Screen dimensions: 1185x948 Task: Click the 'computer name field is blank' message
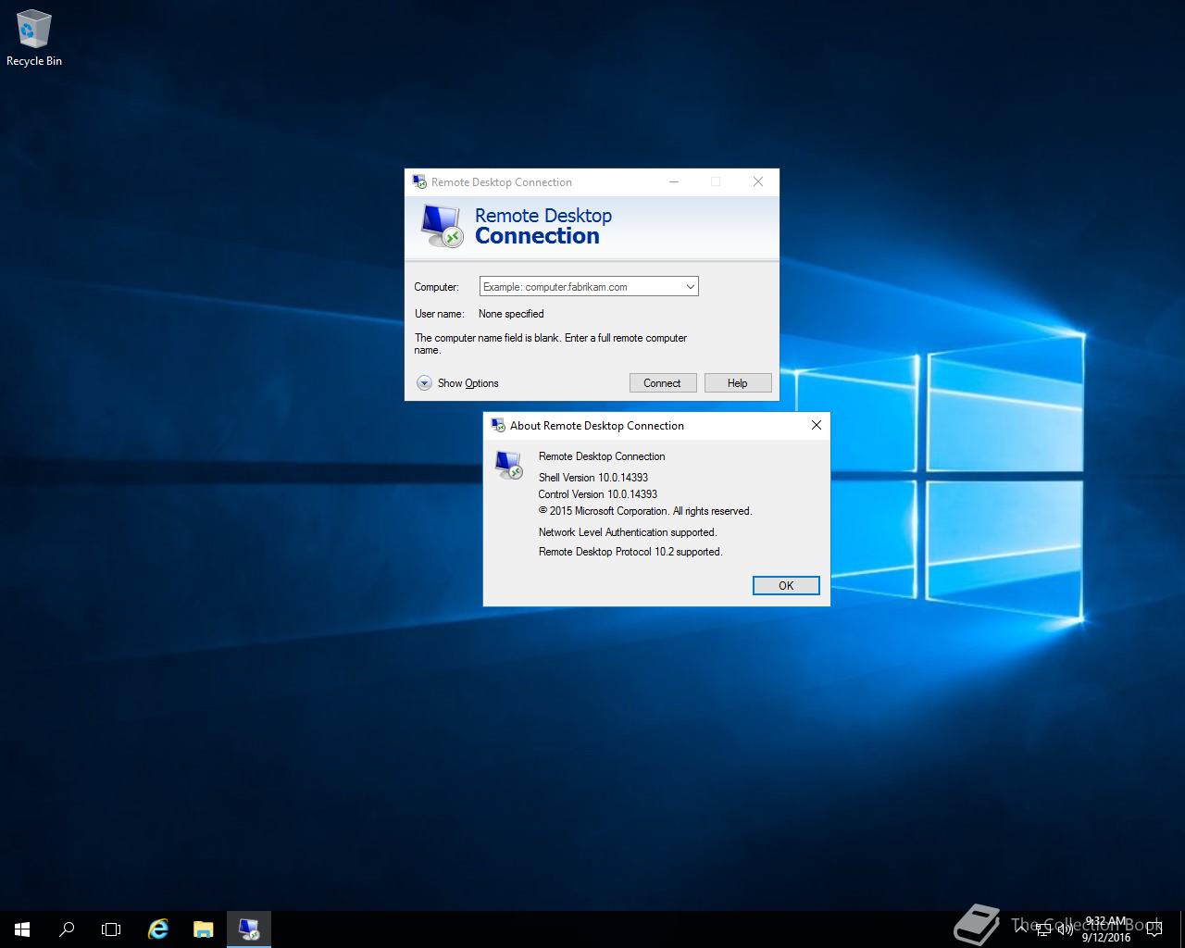point(551,343)
